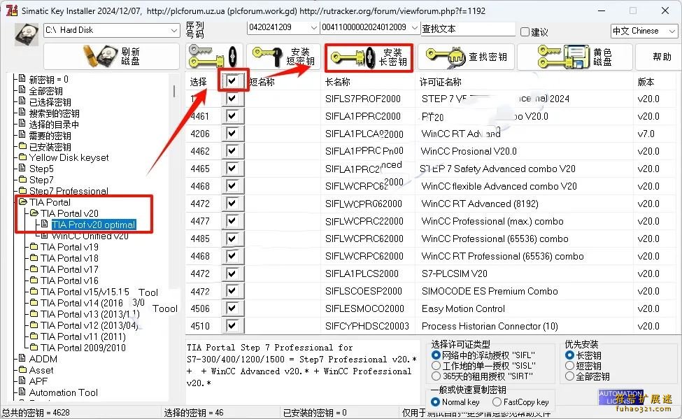
Task: Click the WinCC RT Advanced (8192) license name
Action: point(480,204)
